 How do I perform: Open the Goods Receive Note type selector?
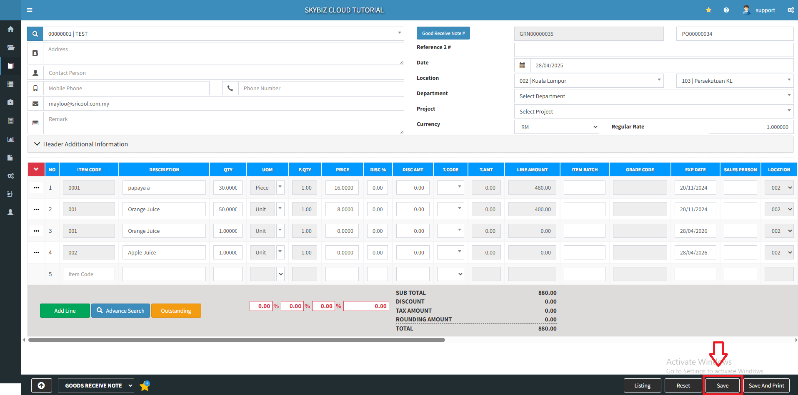[96, 385]
